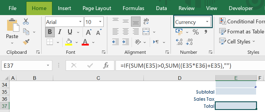Image resolution: width=265 pixels, height=112 pixels.
Task: Open the Review tab
Action: pyautogui.click(x=187, y=8)
